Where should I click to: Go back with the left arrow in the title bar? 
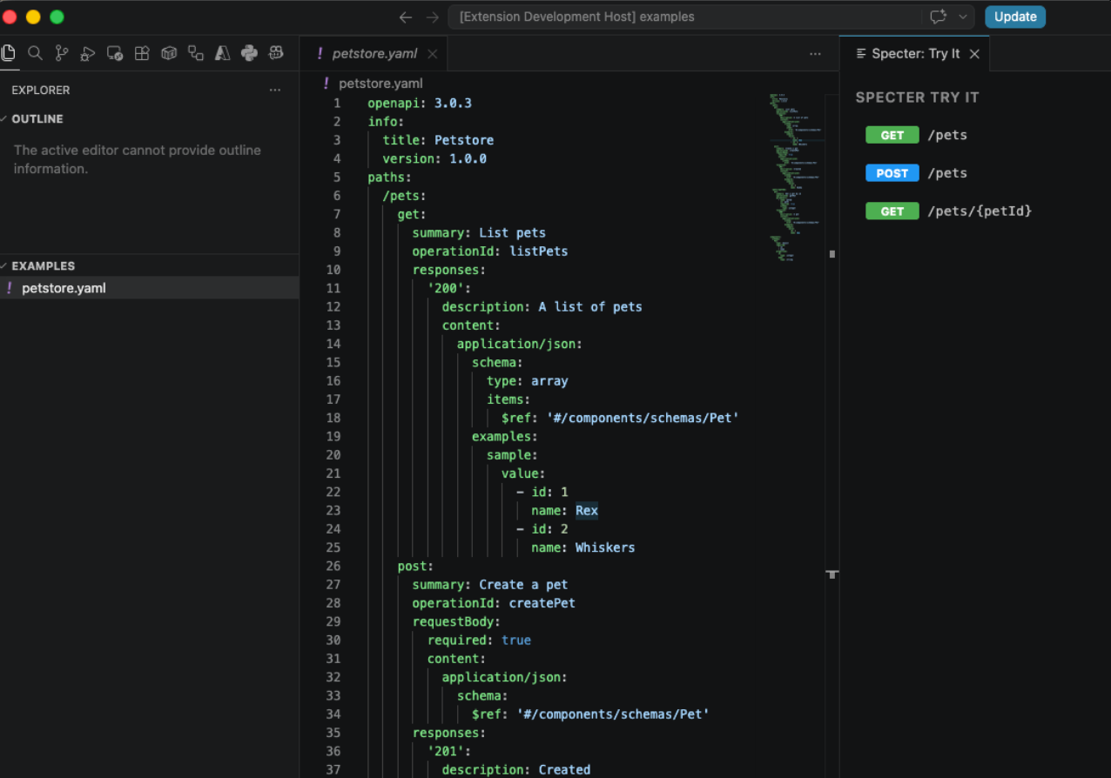point(405,17)
